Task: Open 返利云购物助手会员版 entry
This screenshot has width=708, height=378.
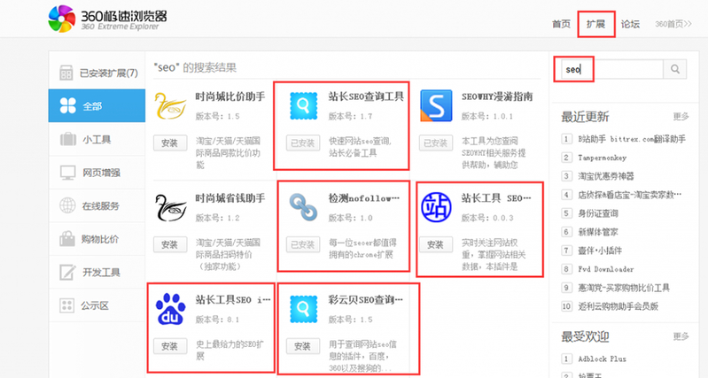Action: click(619, 306)
